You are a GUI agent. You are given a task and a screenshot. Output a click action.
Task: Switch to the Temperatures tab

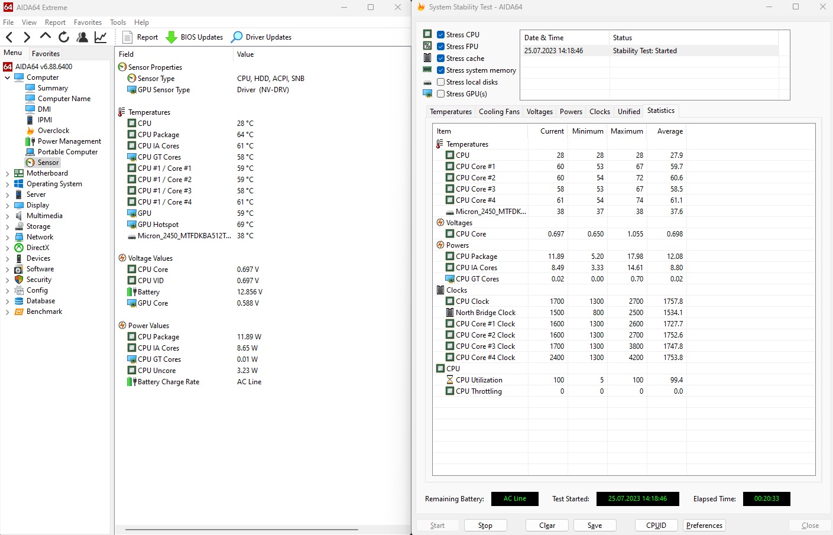450,112
